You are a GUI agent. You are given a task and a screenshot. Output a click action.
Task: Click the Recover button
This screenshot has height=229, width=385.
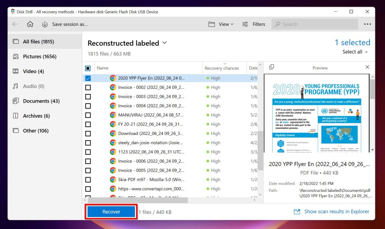click(111, 211)
